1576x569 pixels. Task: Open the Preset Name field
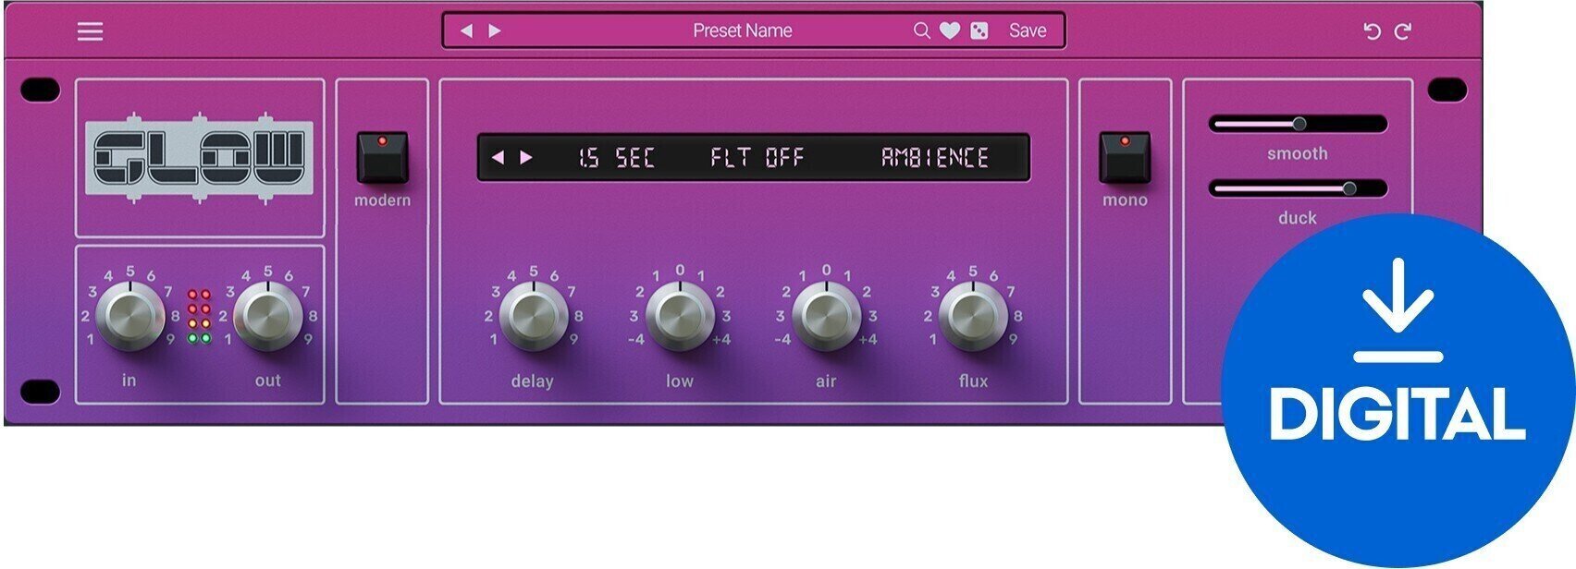pyautogui.click(x=742, y=31)
